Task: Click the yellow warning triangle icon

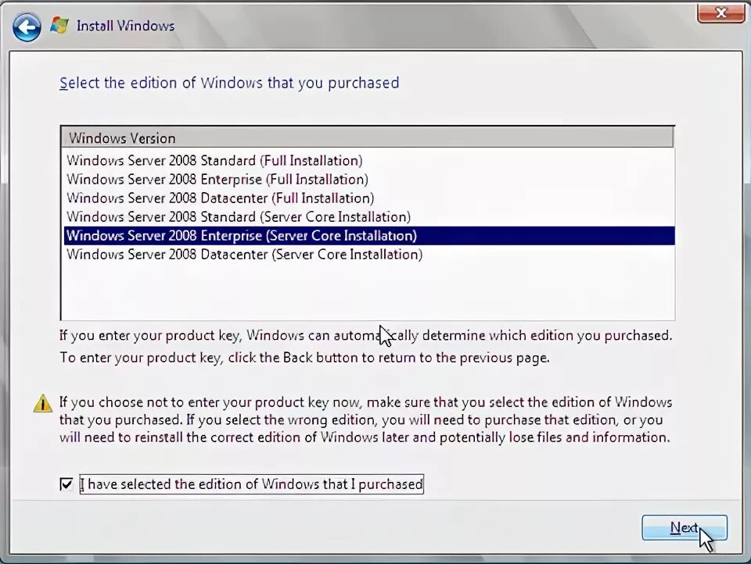Action: pyautogui.click(x=42, y=403)
